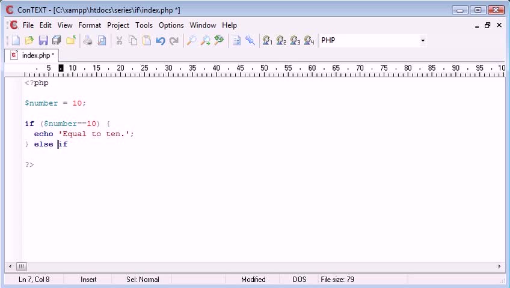Screen dimensions: 510x288
Task: Open the Edit menu
Action: point(46,25)
